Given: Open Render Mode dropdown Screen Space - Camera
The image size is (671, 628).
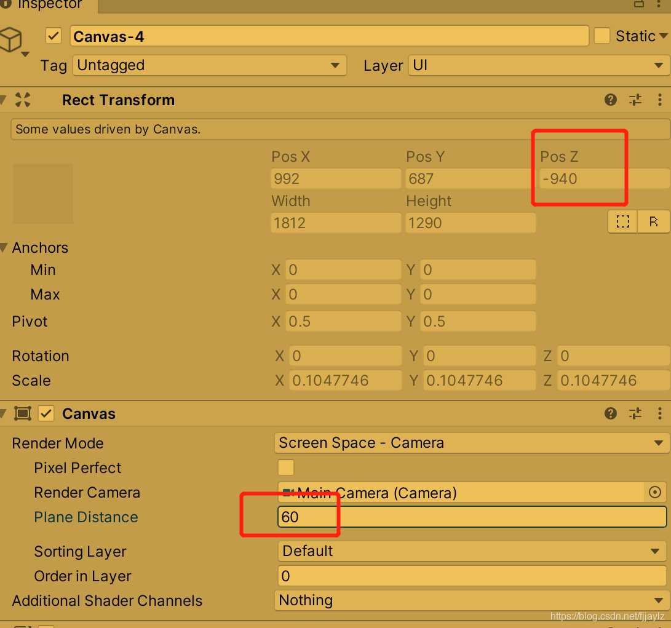Looking at the screenshot, I should pos(472,443).
